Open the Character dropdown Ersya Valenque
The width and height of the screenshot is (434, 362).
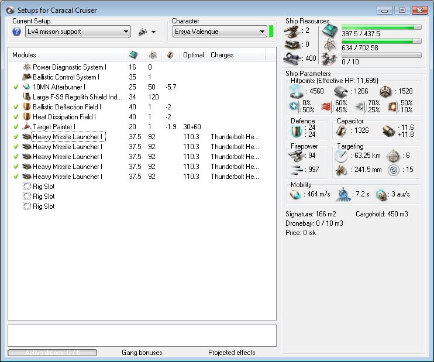pyautogui.click(x=219, y=32)
